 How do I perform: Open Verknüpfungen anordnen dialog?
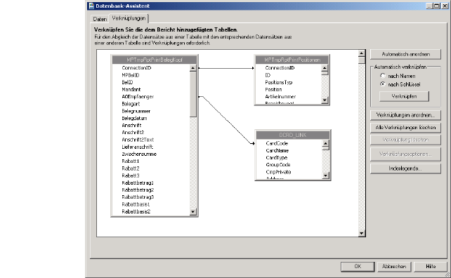pos(405,115)
